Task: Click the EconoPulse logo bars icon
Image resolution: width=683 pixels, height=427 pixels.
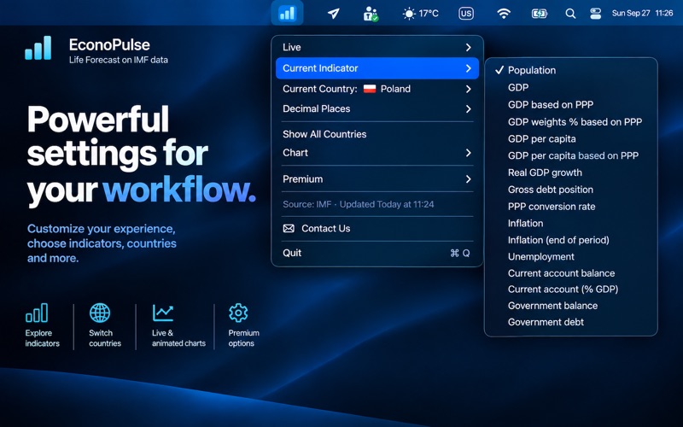Action: [x=38, y=48]
